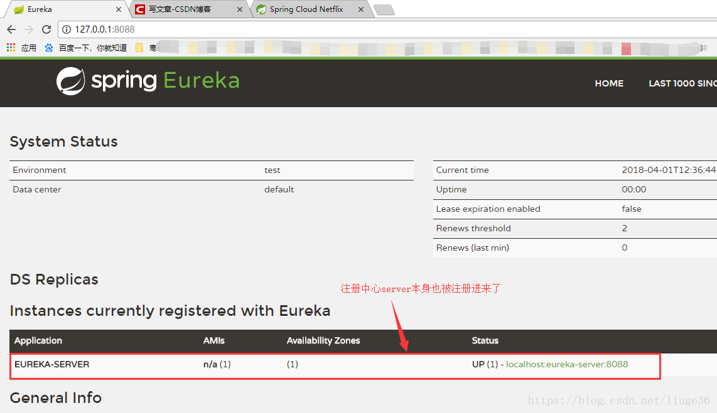Image resolution: width=717 pixels, height=413 pixels.
Task: Click the Instances currently registered with Eureka heading
Action: point(170,311)
